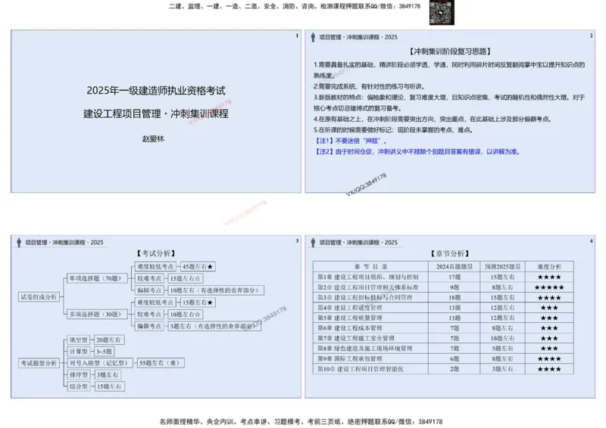Click the blue note starting with 【注2】由于时间仓促

click(417, 152)
